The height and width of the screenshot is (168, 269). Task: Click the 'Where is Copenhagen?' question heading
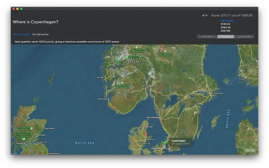(36, 22)
